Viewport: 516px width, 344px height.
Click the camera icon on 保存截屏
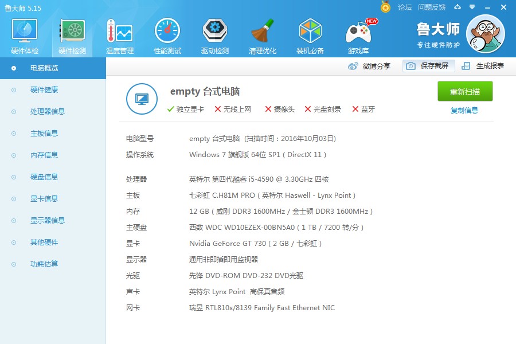(x=411, y=66)
